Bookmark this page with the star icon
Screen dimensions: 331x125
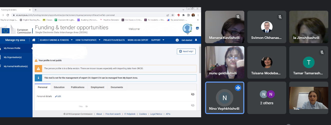(x=173, y=15)
